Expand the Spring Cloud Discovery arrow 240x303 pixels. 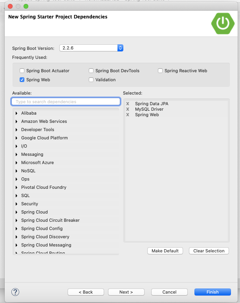(x=16, y=237)
